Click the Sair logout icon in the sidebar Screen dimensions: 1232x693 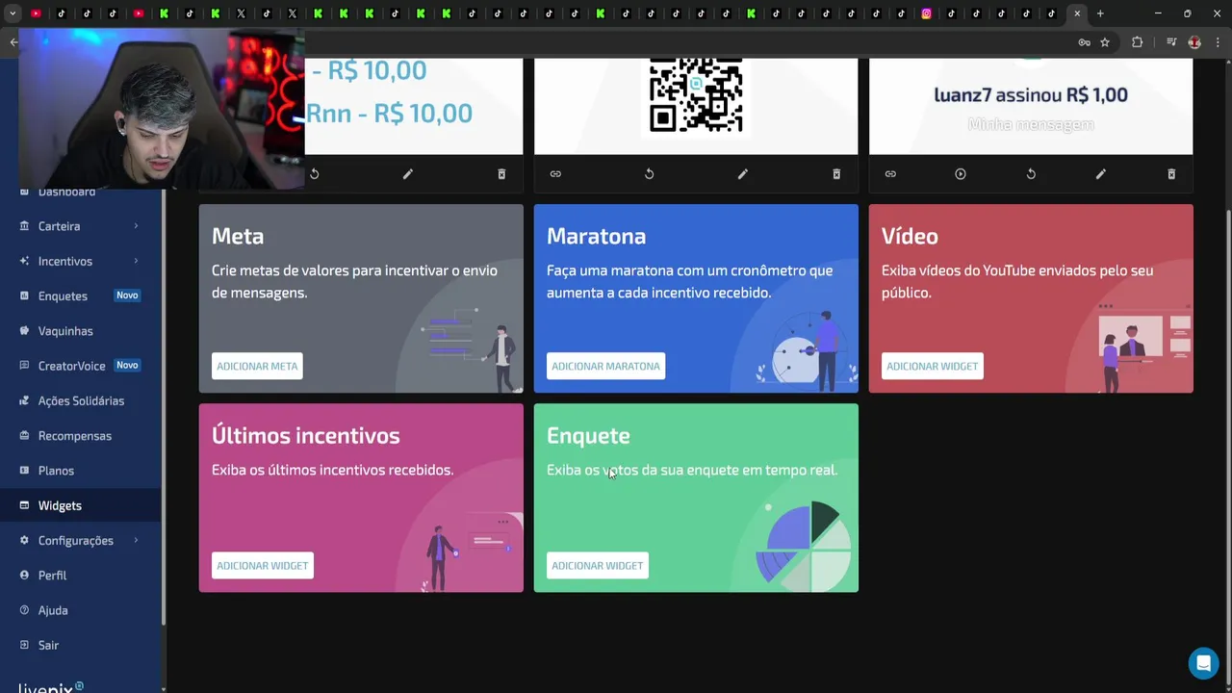(x=24, y=645)
